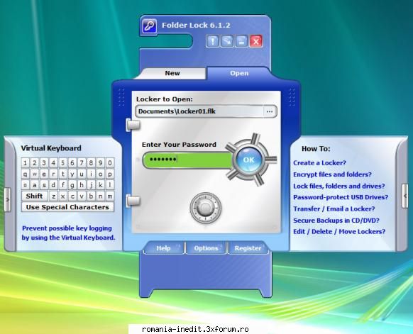Viewport: 413px width, 334px height.
Task: Click the 3 key on virtual keyboard
Action: pyautogui.click(x=44, y=163)
